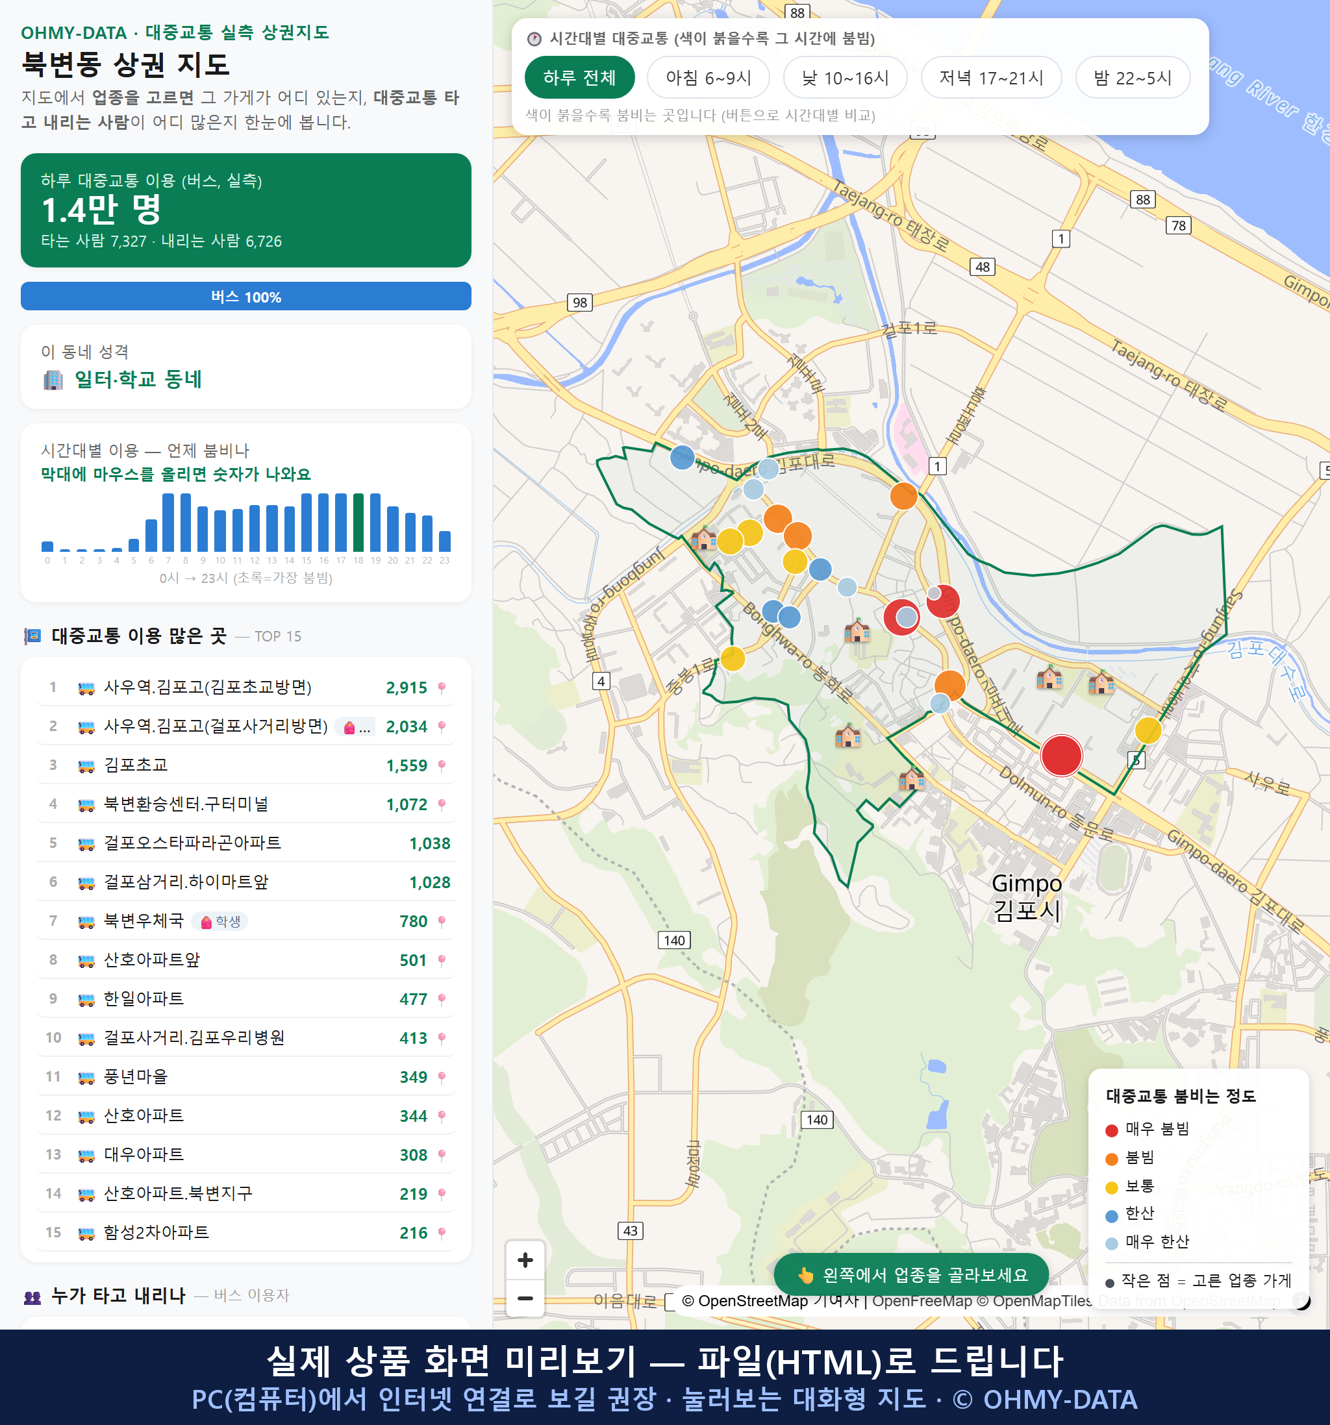Click the pin icon on 북변환승센터.구터미널 row

point(442,804)
